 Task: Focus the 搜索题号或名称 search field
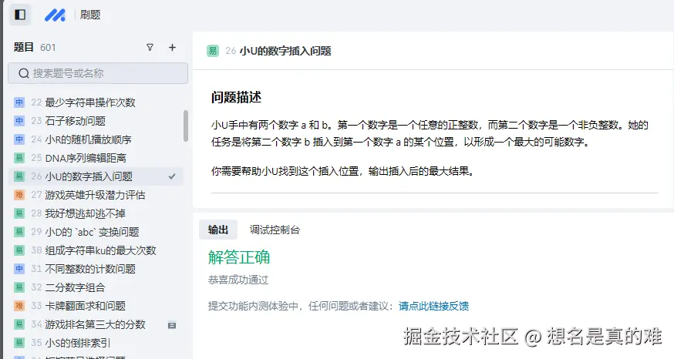98,73
